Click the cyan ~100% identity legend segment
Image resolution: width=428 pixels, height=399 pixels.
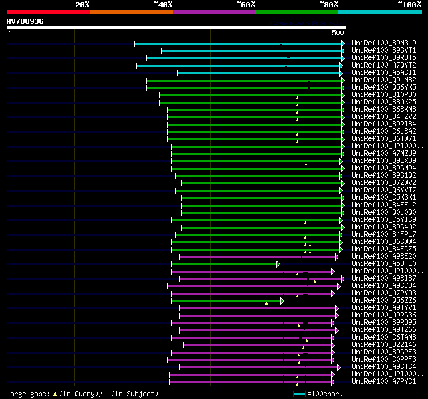[381, 12]
